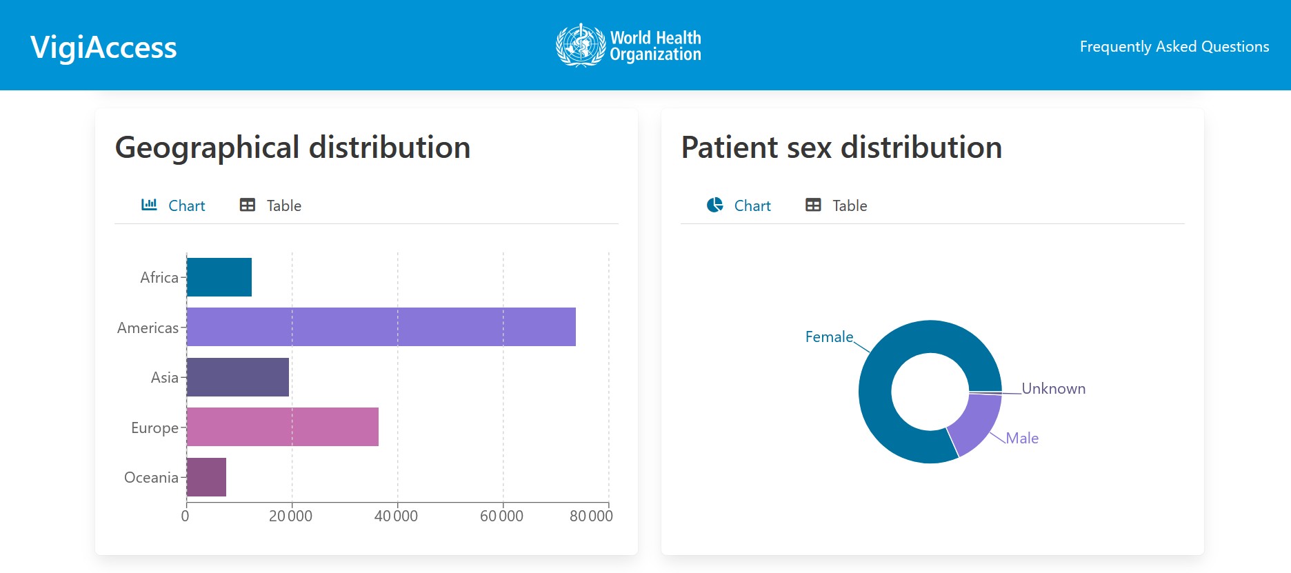
Task: Click the Unknown label beside the donut
Action: tap(1053, 389)
